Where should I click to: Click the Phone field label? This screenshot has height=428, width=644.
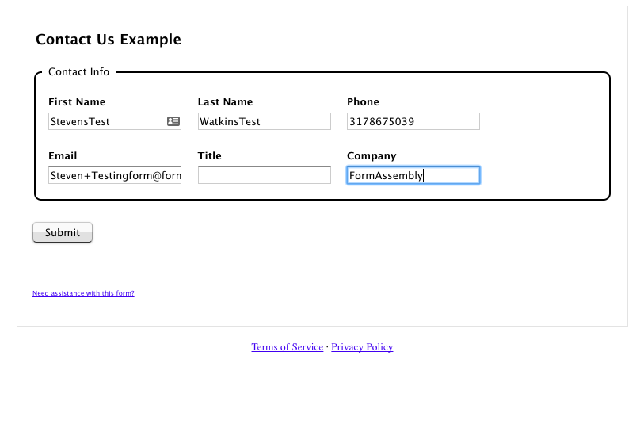(x=363, y=102)
